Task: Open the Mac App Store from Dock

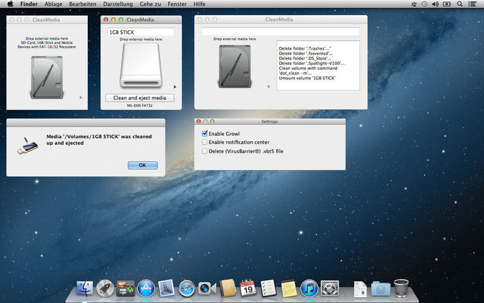Action: pos(146,288)
